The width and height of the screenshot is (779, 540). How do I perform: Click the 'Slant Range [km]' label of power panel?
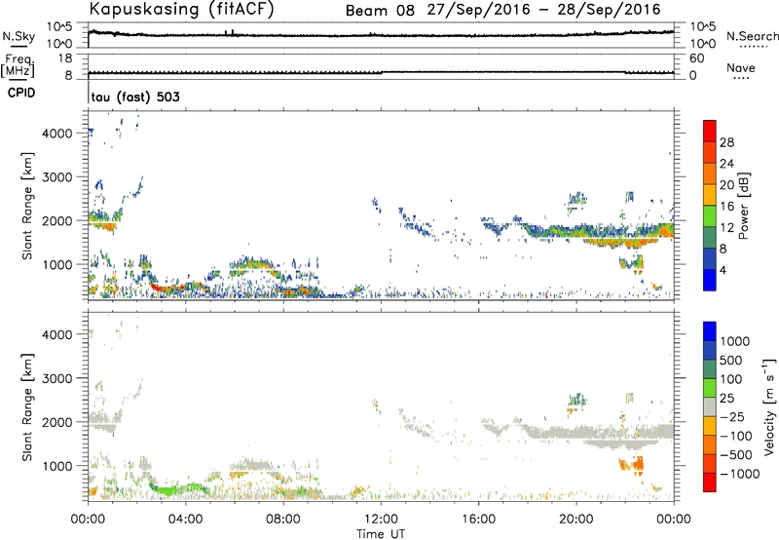(27, 206)
